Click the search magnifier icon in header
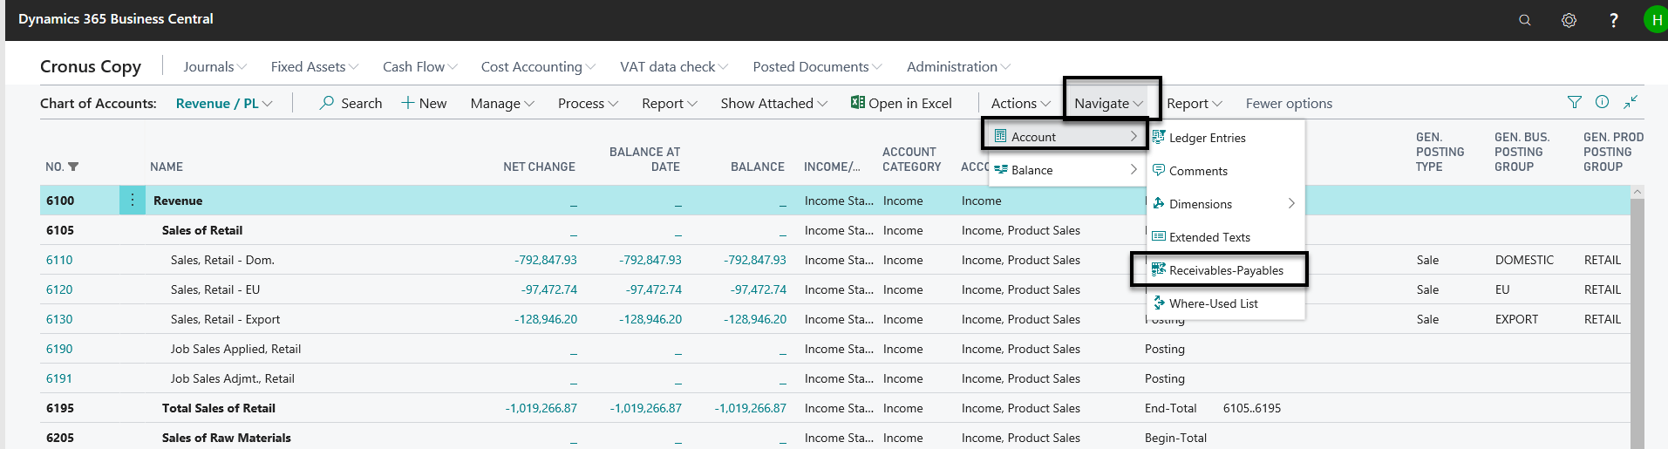This screenshot has width=1668, height=449. pos(1524,19)
